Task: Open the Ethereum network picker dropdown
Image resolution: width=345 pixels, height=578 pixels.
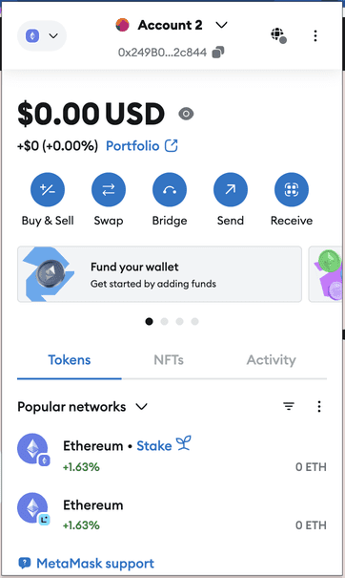Action: point(42,35)
